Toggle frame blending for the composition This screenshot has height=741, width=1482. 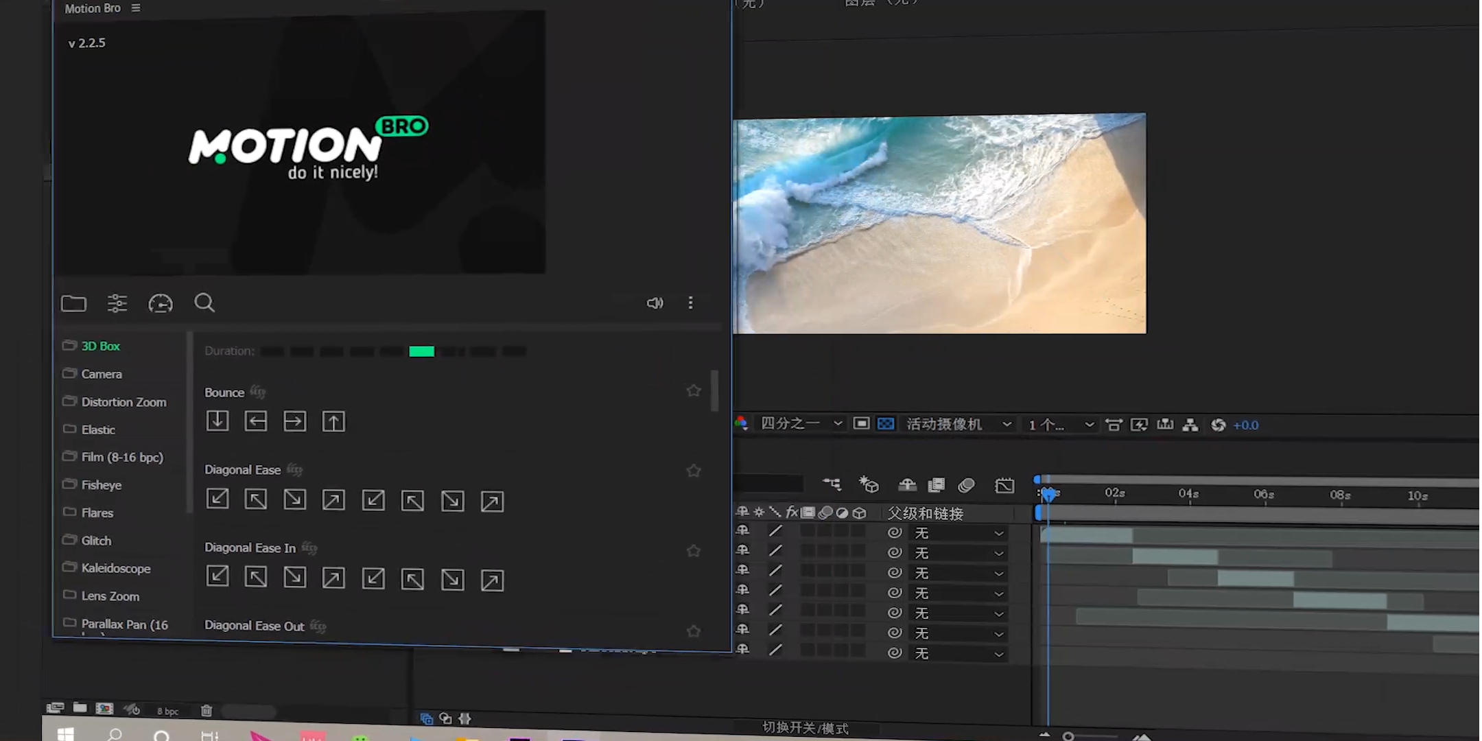click(x=937, y=485)
